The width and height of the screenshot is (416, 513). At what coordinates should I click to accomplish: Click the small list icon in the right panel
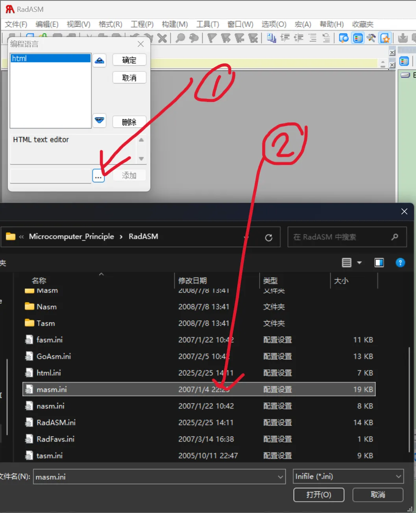click(x=404, y=61)
